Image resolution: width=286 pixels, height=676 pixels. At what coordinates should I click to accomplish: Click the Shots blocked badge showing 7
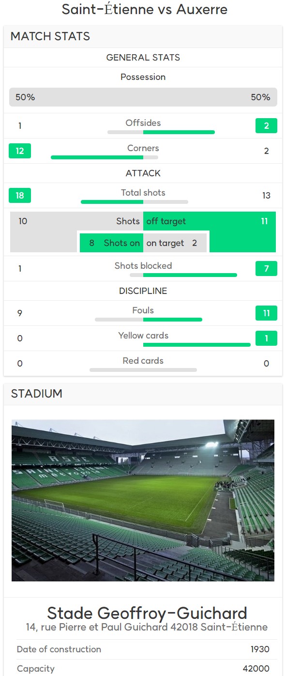tap(266, 268)
